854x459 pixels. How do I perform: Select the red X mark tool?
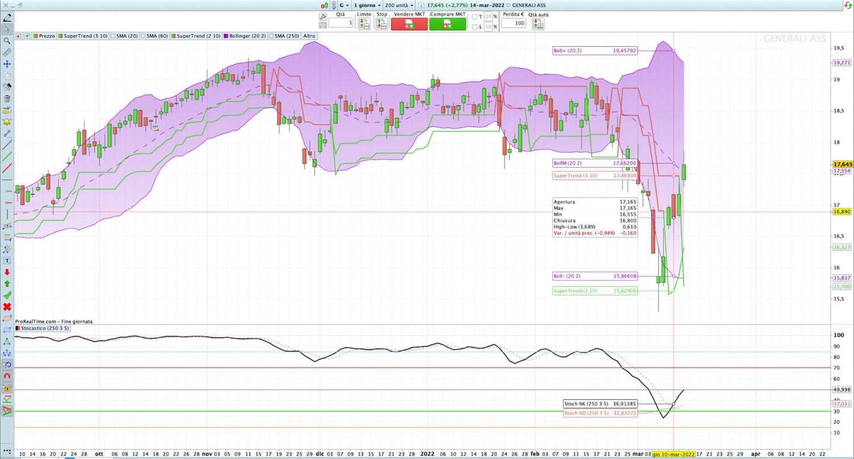(7, 307)
